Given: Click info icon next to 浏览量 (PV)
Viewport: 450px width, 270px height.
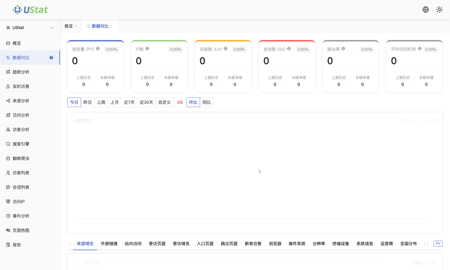Looking at the screenshot, I should coord(98,49).
